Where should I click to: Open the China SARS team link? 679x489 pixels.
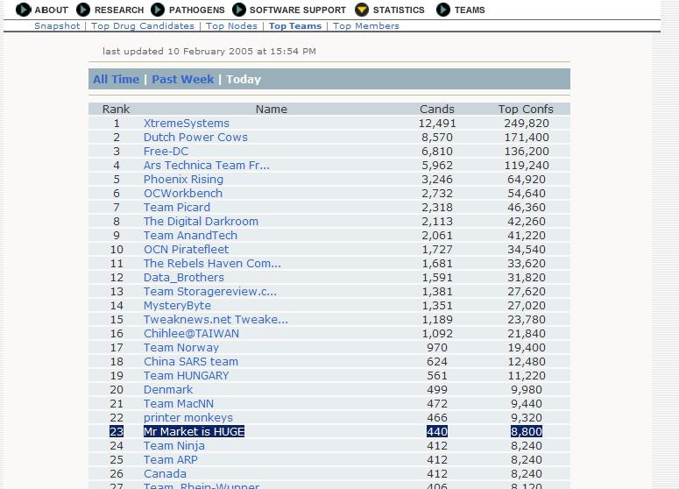click(191, 362)
